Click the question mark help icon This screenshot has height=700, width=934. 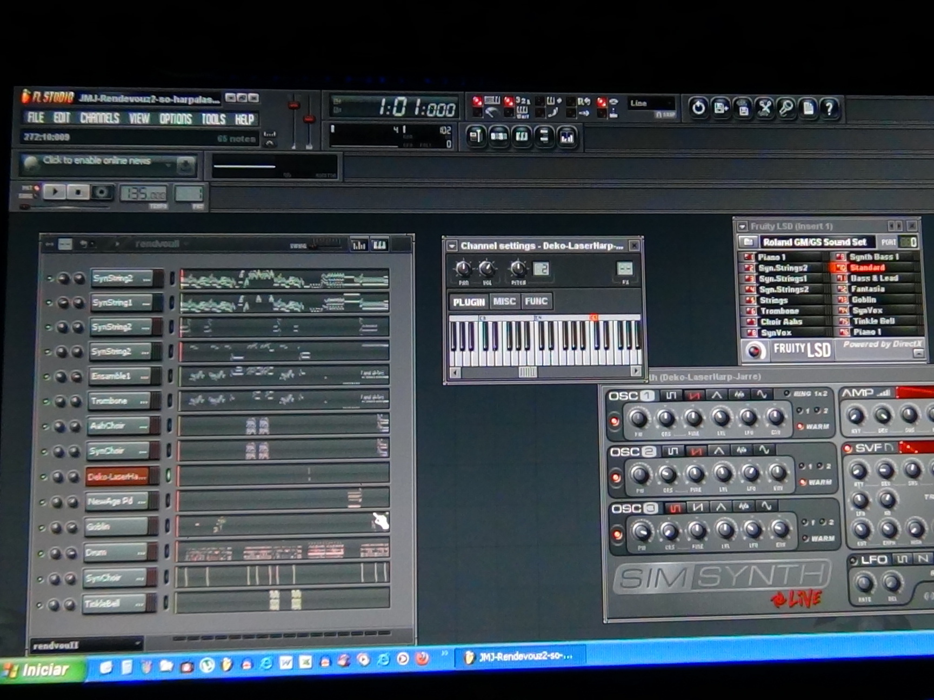click(829, 109)
